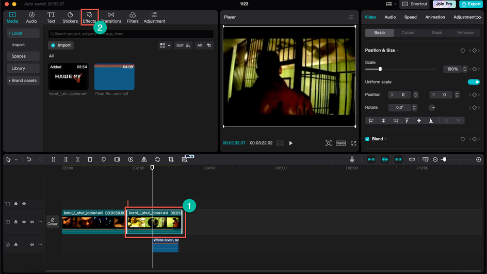Viewport: 487px width, 274px height.
Task: Toggle Uniform scale switch
Action: tap(474, 82)
